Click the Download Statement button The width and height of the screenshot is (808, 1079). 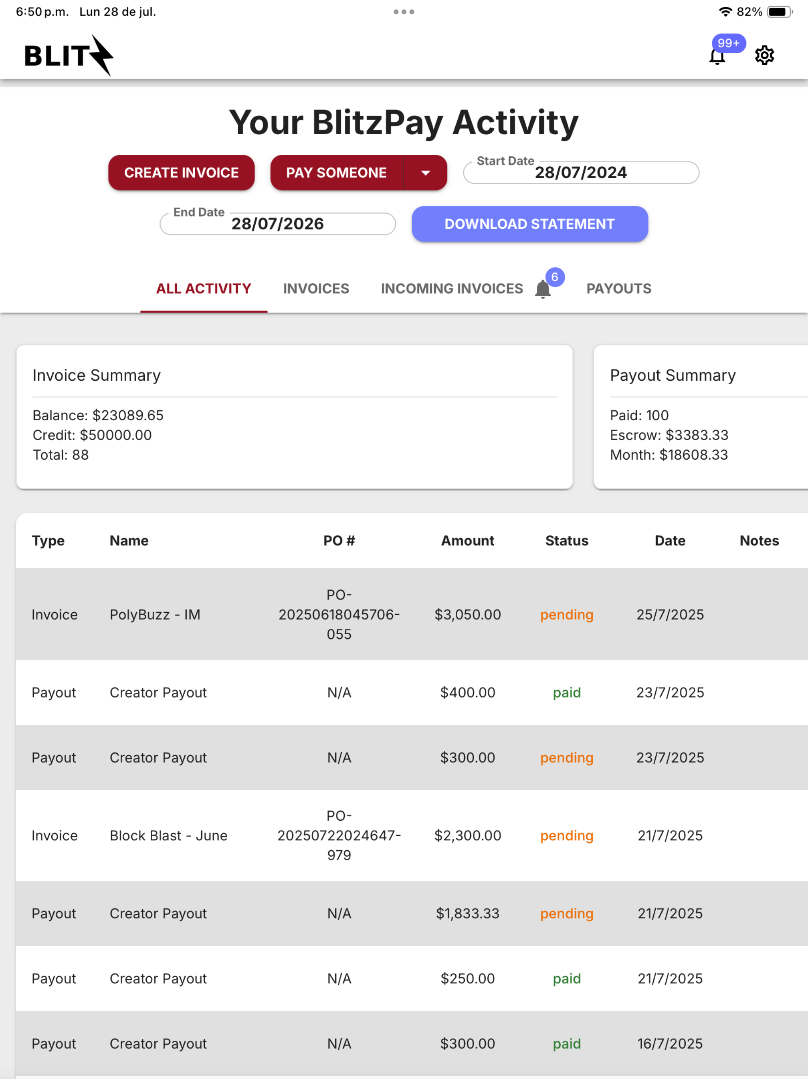click(530, 224)
